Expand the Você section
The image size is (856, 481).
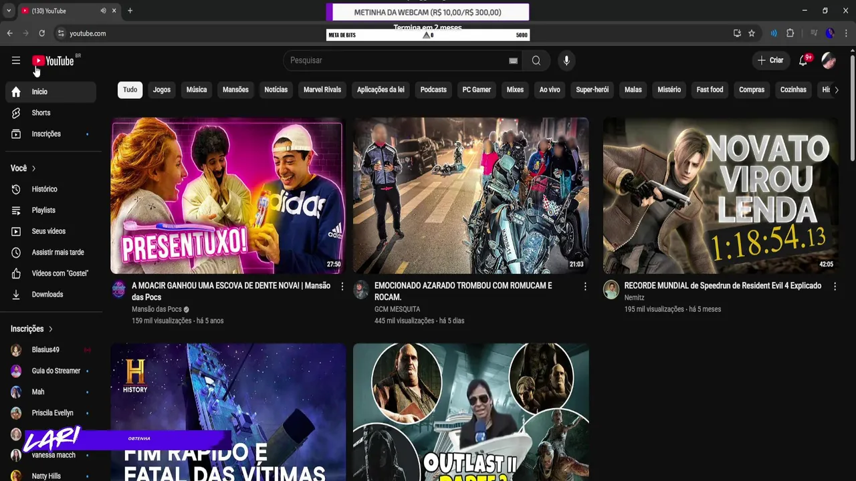(23, 168)
